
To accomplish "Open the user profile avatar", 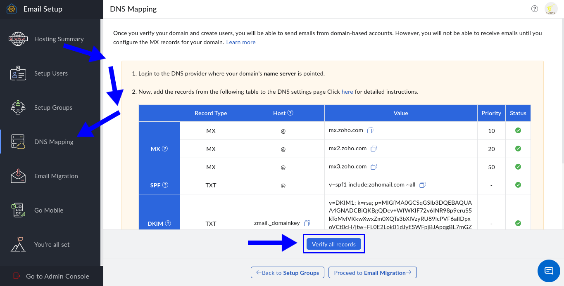I will click(x=551, y=9).
